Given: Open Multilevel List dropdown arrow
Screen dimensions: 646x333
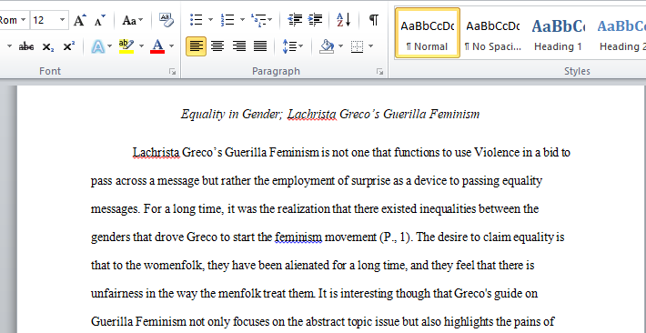Looking at the screenshot, I should pos(270,19).
